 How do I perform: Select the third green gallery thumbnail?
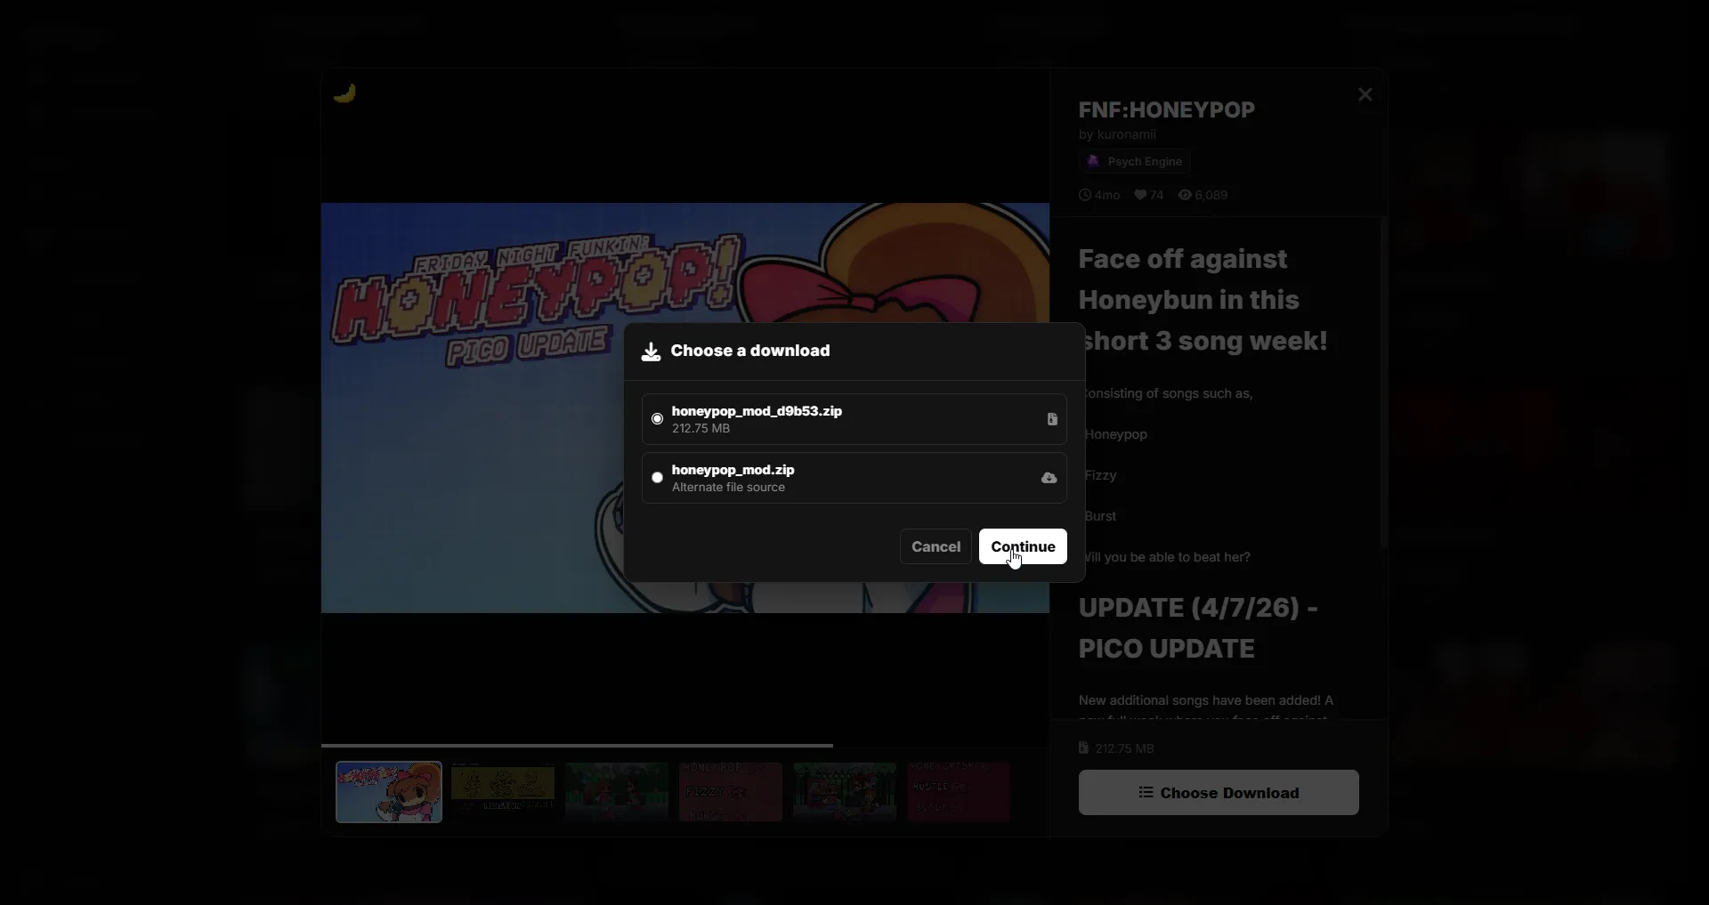tap(617, 792)
